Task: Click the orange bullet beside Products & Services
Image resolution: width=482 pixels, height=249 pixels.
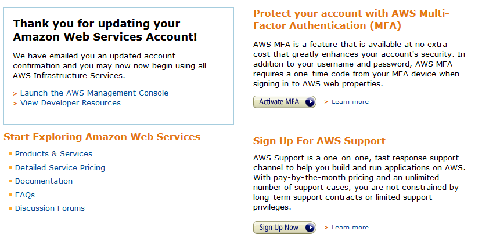Action: click(x=10, y=154)
